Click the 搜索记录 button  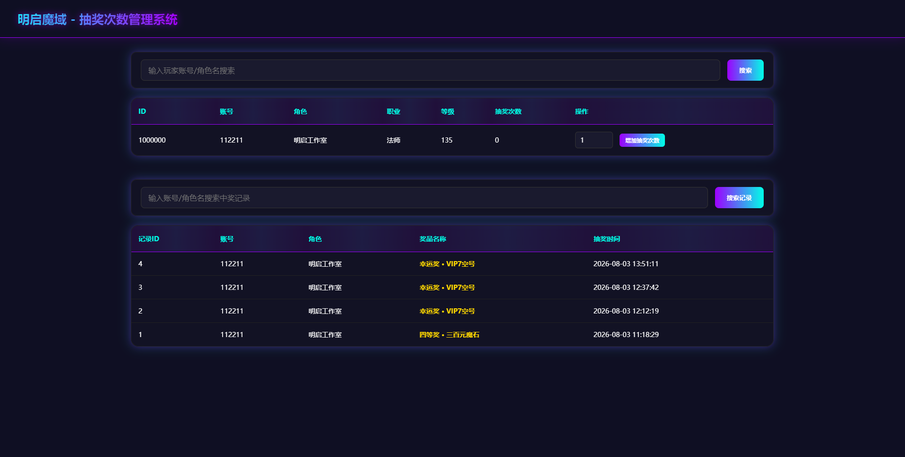[739, 198]
